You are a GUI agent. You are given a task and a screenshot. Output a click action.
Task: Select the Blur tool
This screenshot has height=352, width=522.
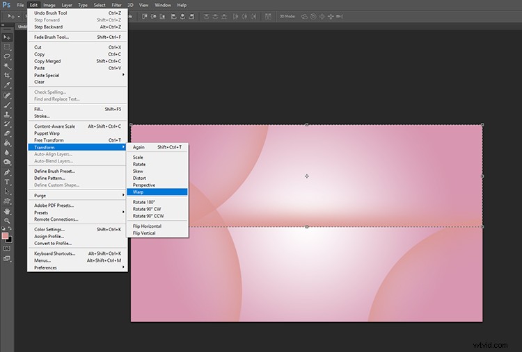pyautogui.click(x=7, y=153)
